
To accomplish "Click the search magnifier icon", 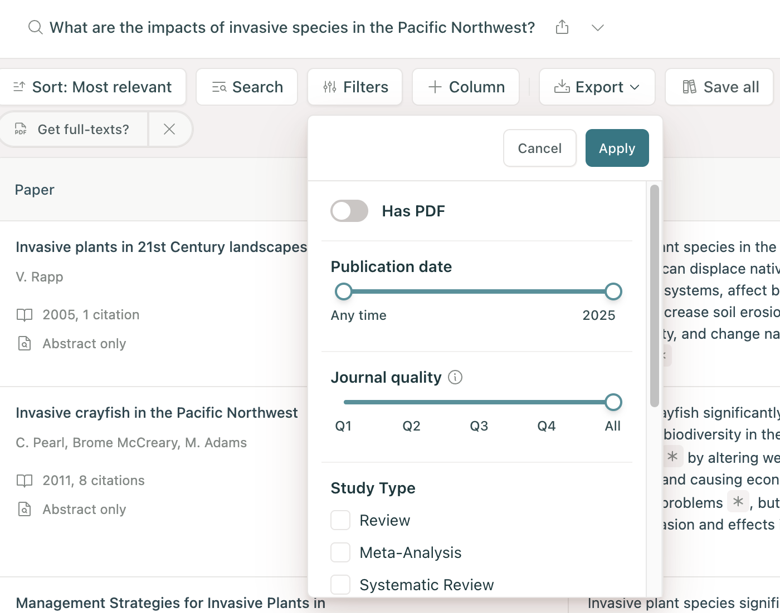I will click(x=36, y=27).
